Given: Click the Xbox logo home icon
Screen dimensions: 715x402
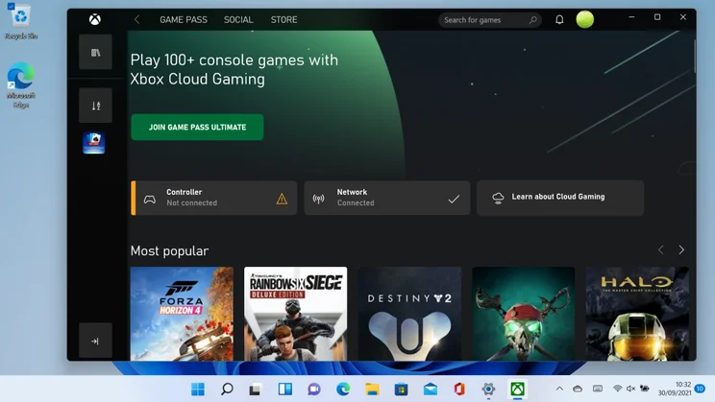Looking at the screenshot, I should pos(95,19).
